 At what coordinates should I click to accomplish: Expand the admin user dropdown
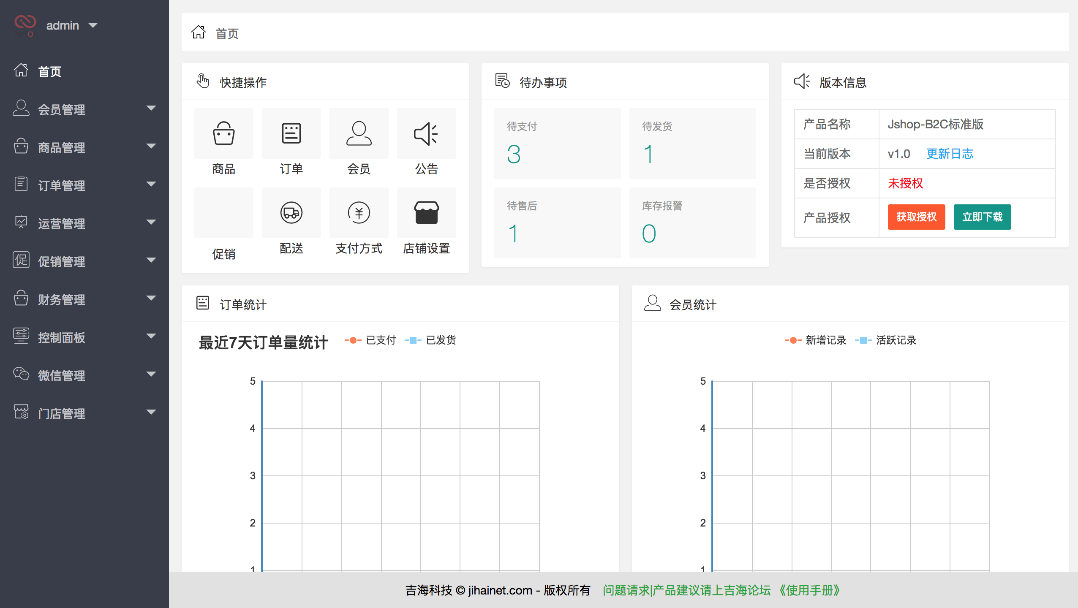(x=72, y=25)
